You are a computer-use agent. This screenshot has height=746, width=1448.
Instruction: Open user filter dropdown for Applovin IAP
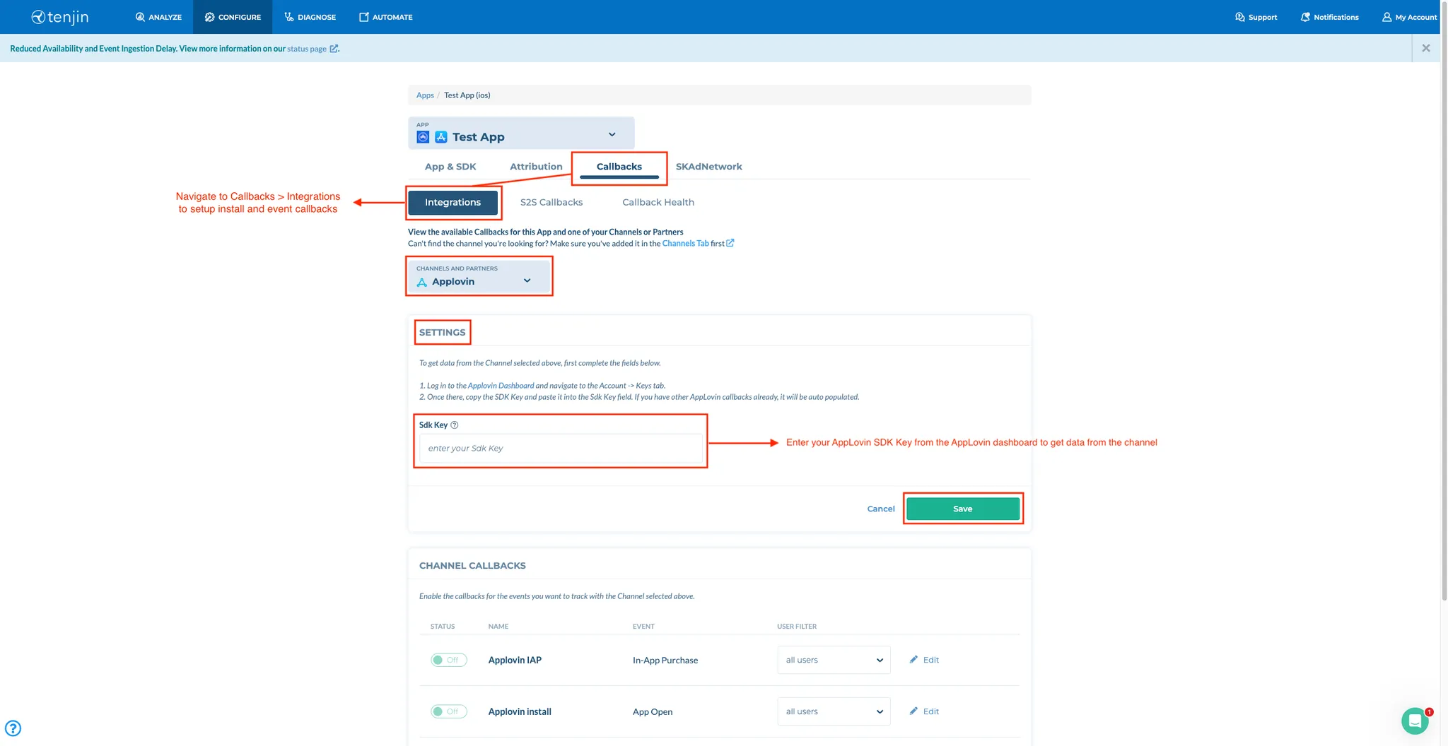pos(834,660)
